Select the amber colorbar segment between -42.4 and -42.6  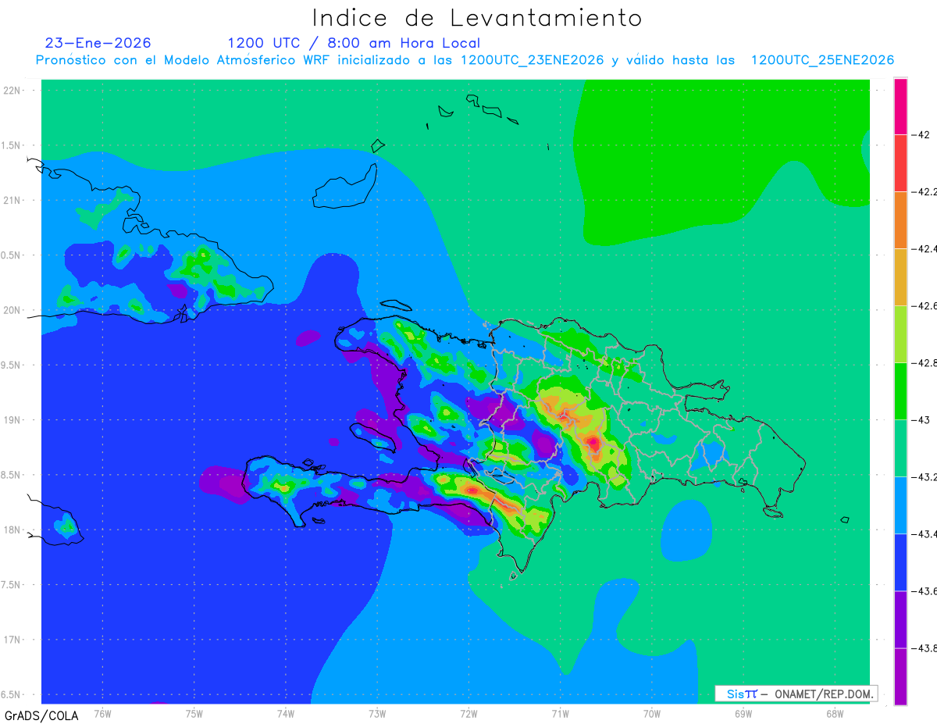pos(900,277)
